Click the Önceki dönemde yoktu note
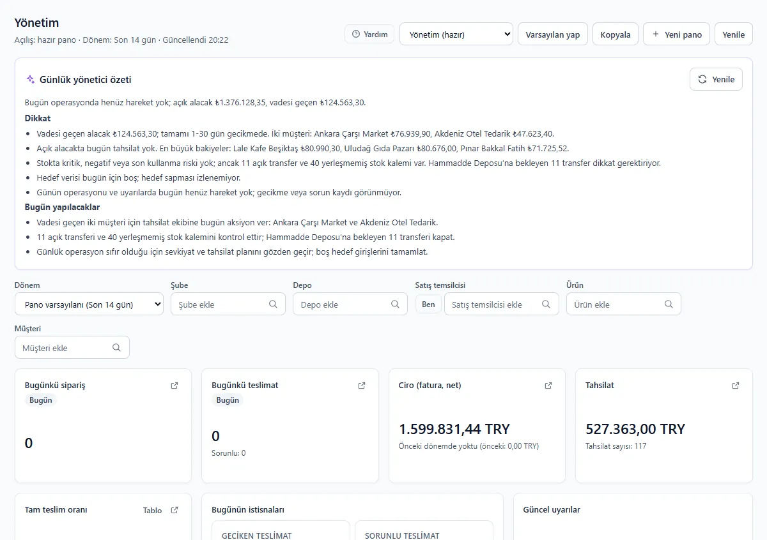767x540 pixels. coord(469,446)
